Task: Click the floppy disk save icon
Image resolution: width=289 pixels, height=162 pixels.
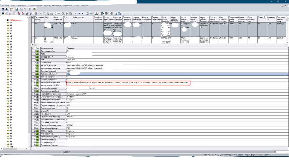Action: (36, 13)
